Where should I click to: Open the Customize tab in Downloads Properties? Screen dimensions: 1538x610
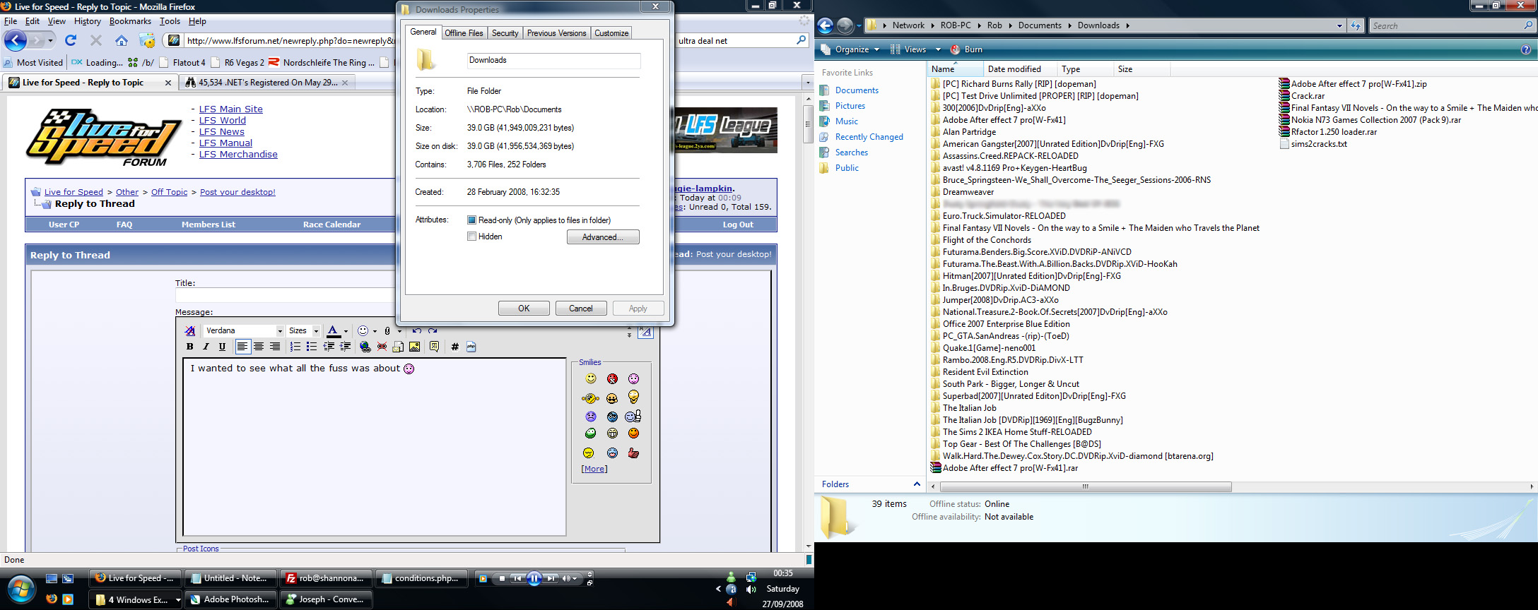[x=611, y=33]
